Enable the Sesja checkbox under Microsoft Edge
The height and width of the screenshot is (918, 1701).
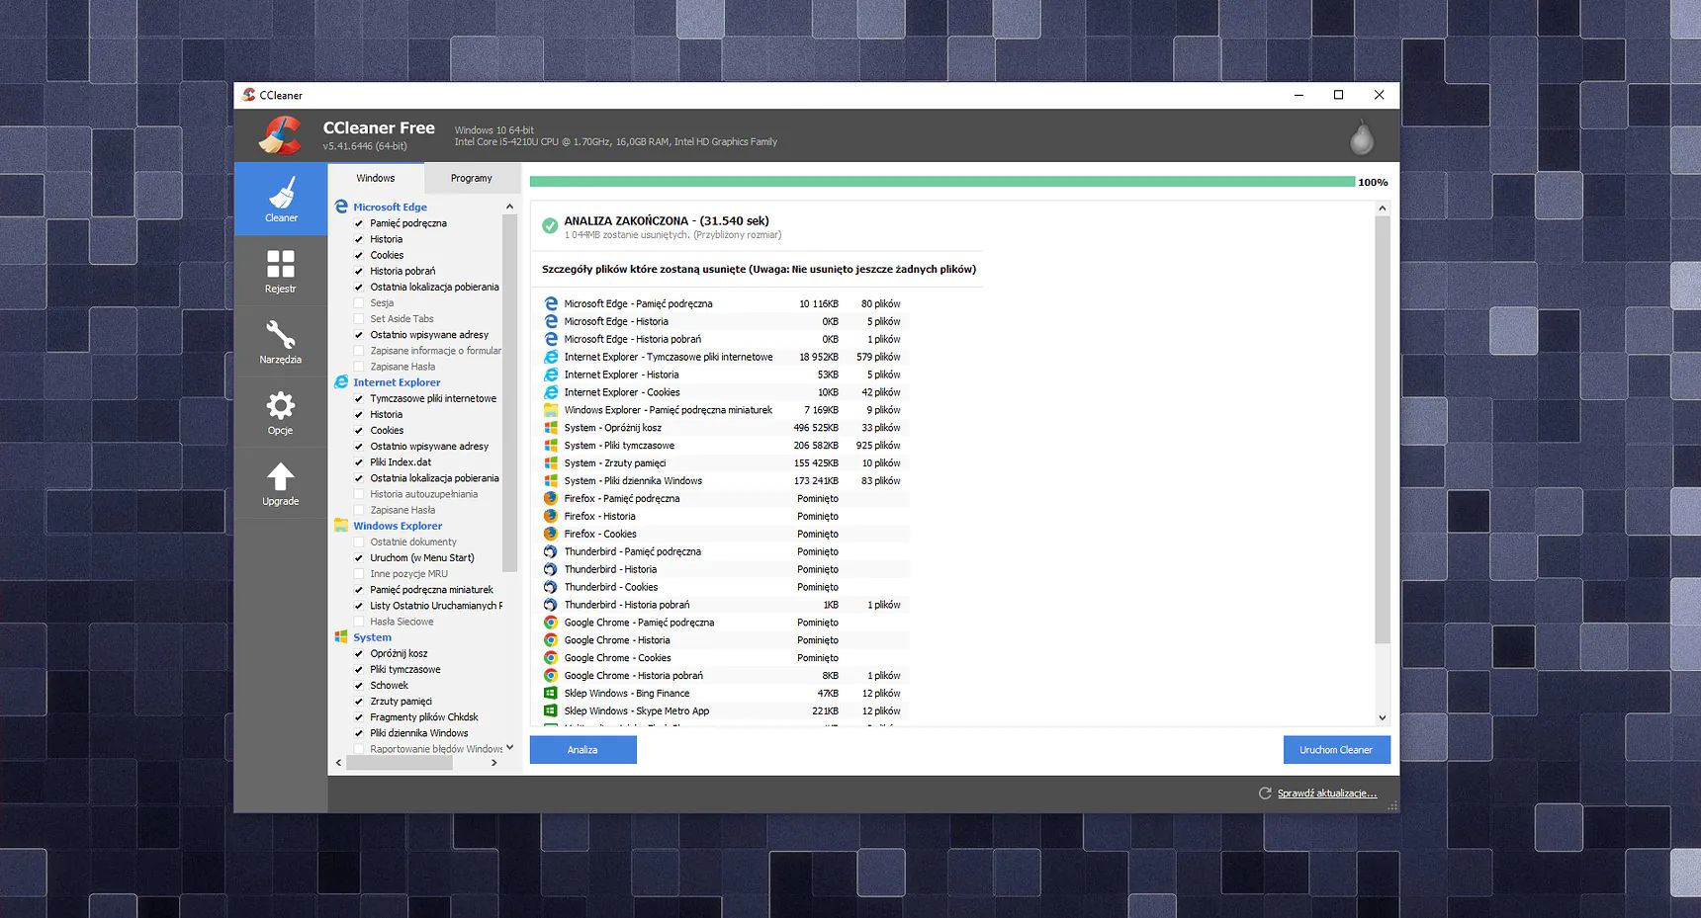[359, 302]
